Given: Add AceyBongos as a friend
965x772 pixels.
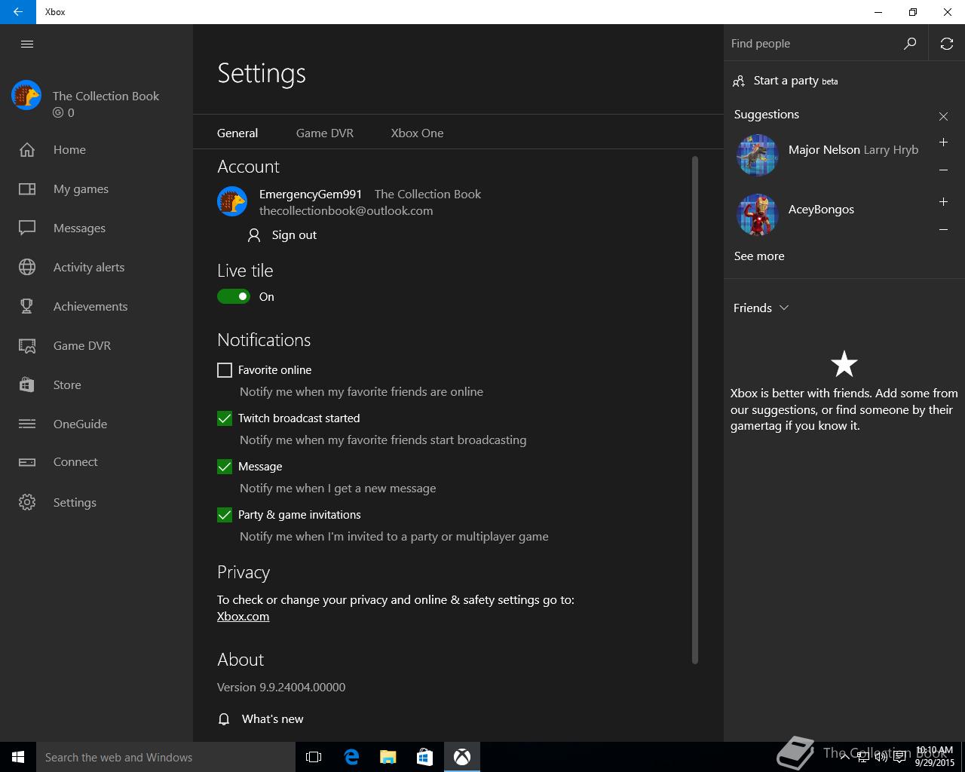Looking at the screenshot, I should tap(943, 202).
